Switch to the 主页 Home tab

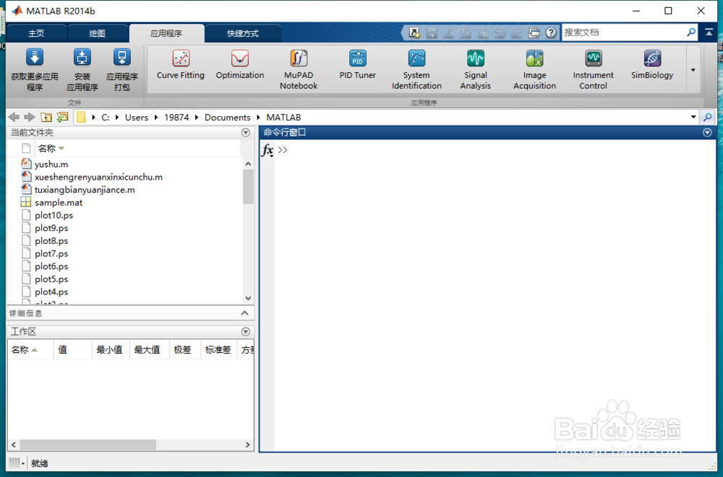(36, 34)
